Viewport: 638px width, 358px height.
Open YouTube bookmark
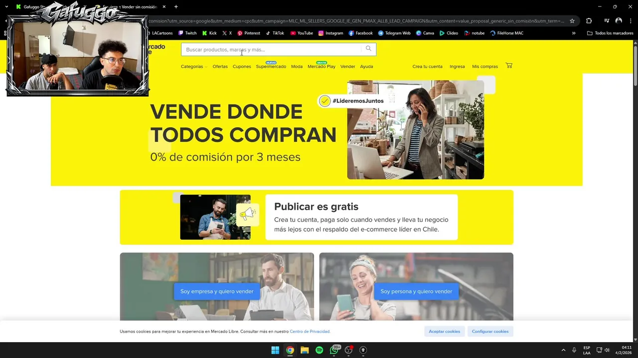coord(302,33)
